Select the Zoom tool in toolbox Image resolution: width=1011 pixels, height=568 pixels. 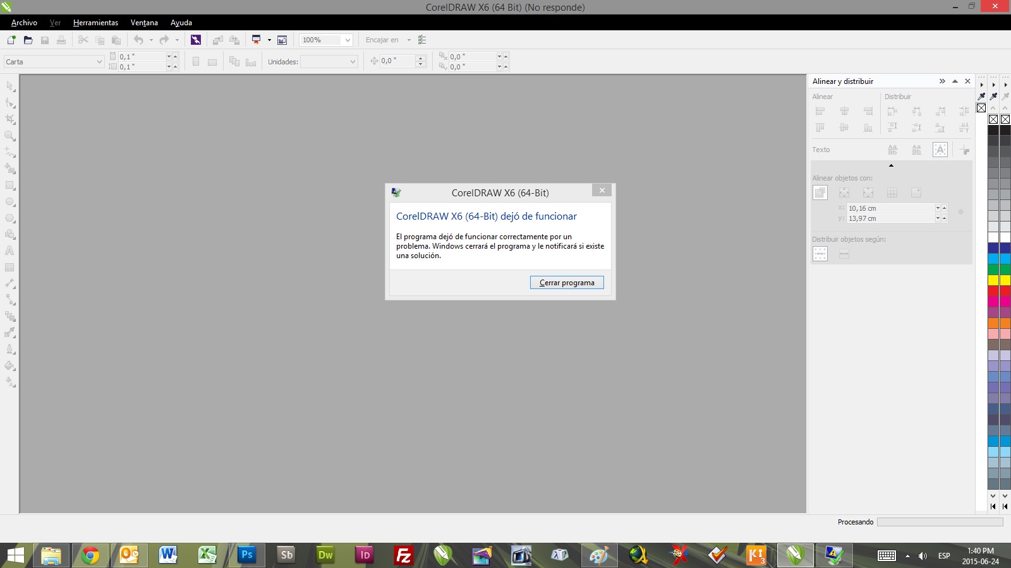[10, 135]
